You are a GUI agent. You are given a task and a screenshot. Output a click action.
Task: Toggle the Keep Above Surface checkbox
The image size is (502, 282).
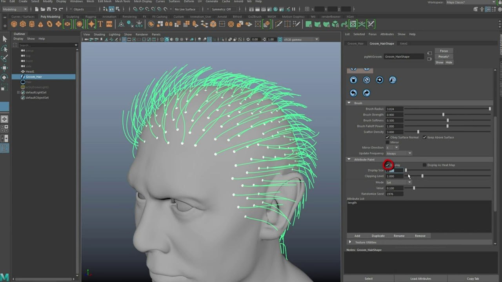tap(424, 137)
